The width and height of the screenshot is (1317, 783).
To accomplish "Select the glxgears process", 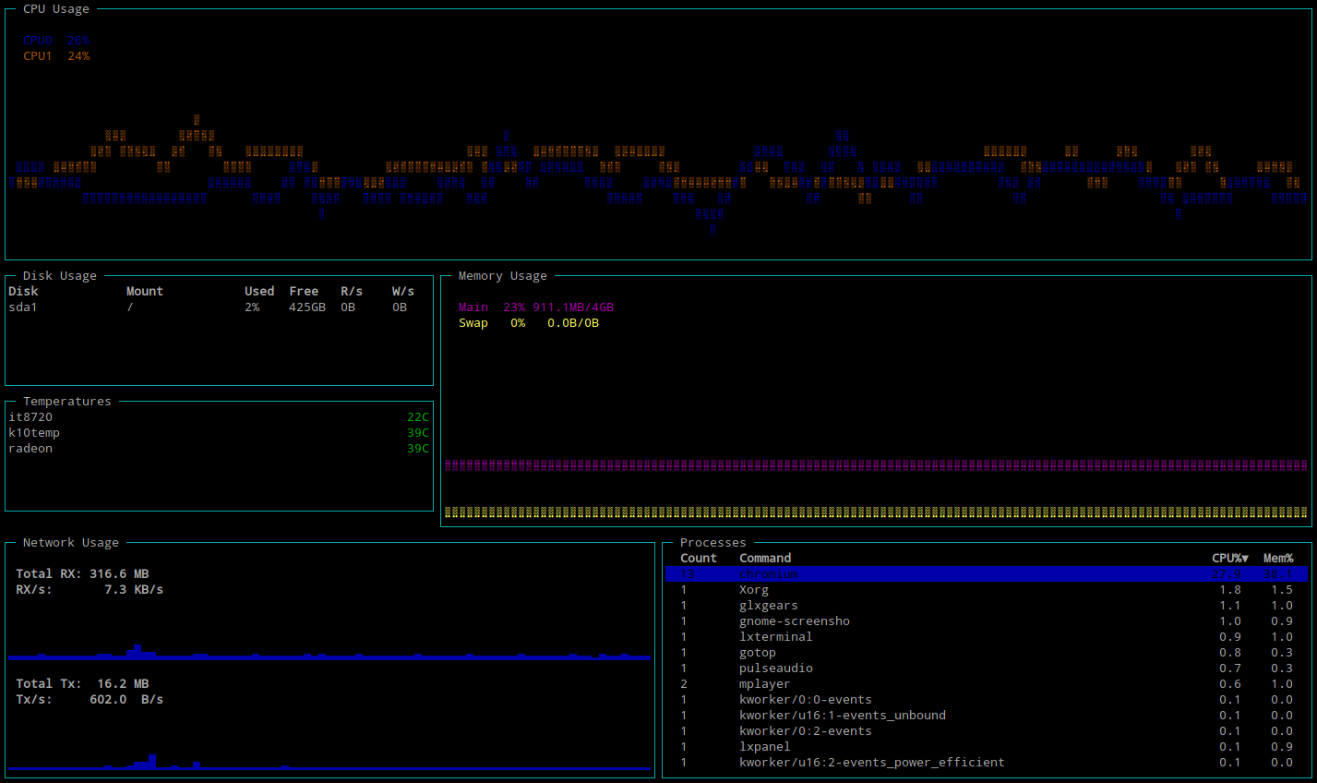I will pos(987,606).
